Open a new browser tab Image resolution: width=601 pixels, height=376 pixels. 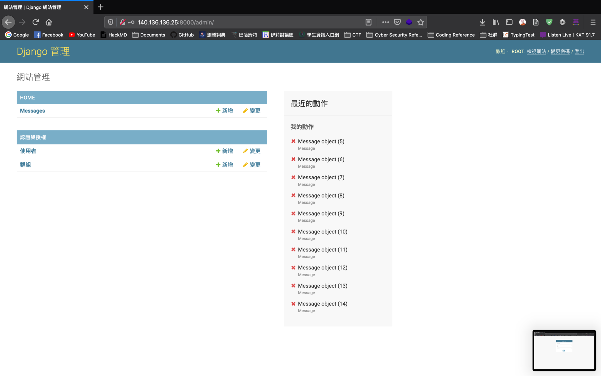click(101, 7)
